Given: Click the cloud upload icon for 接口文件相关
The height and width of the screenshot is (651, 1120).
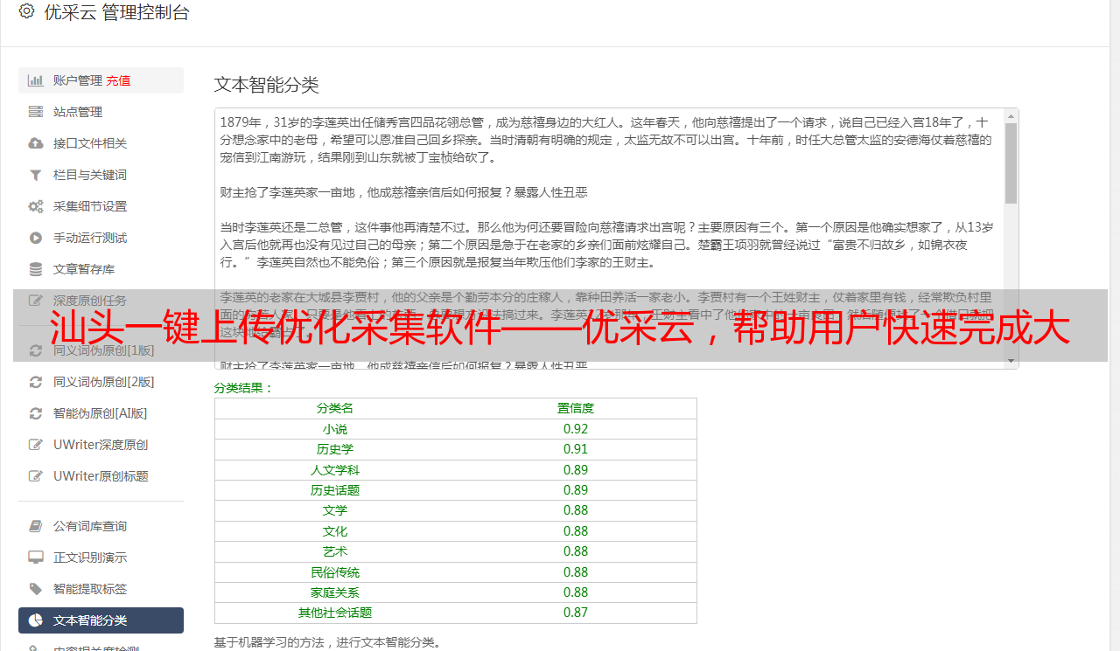Looking at the screenshot, I should 36,143.
